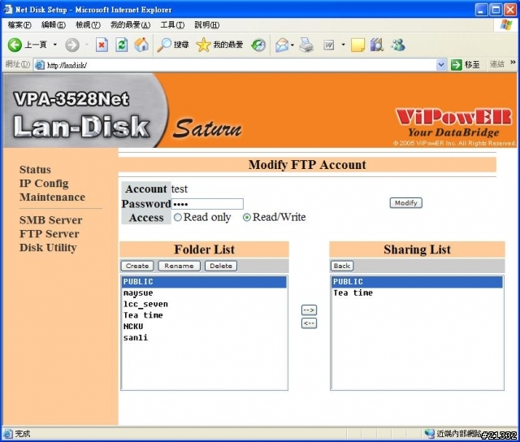Select lcc_seven in the Folder List
The image size is (520, 442).
[x=204, y=304]
